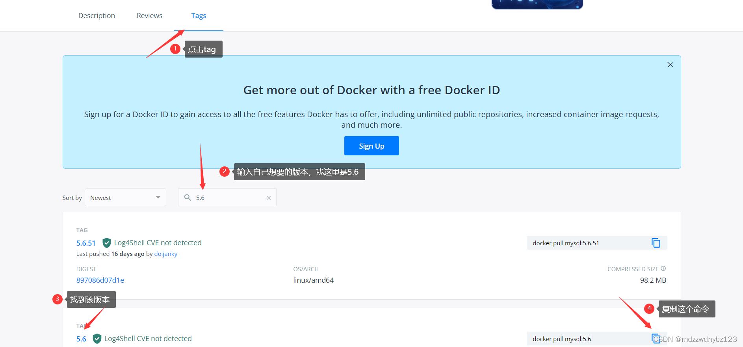The image size is (743, 347).
Task: Select the Tags tab
Action: tap(199, 16)
